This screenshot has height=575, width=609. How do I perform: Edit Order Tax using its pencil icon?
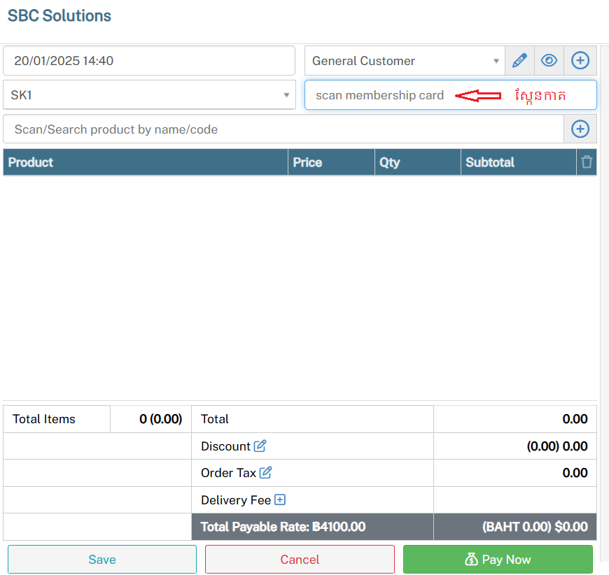pos(265,473)
